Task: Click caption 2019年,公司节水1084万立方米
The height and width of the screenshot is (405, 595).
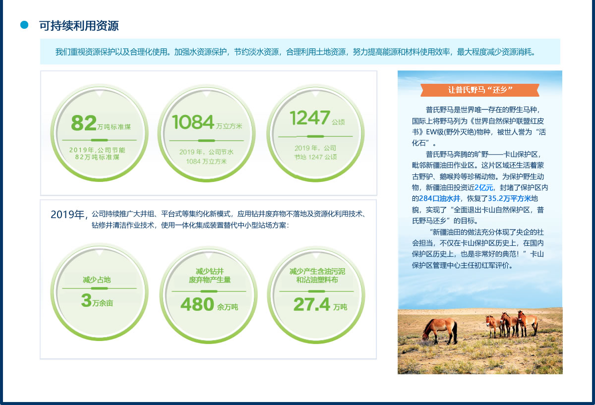Action: 206,157
